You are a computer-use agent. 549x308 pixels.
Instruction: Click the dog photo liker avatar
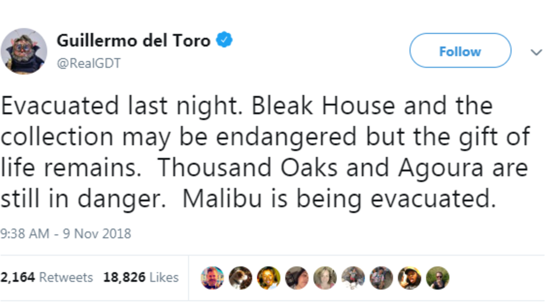click(241, 278)
